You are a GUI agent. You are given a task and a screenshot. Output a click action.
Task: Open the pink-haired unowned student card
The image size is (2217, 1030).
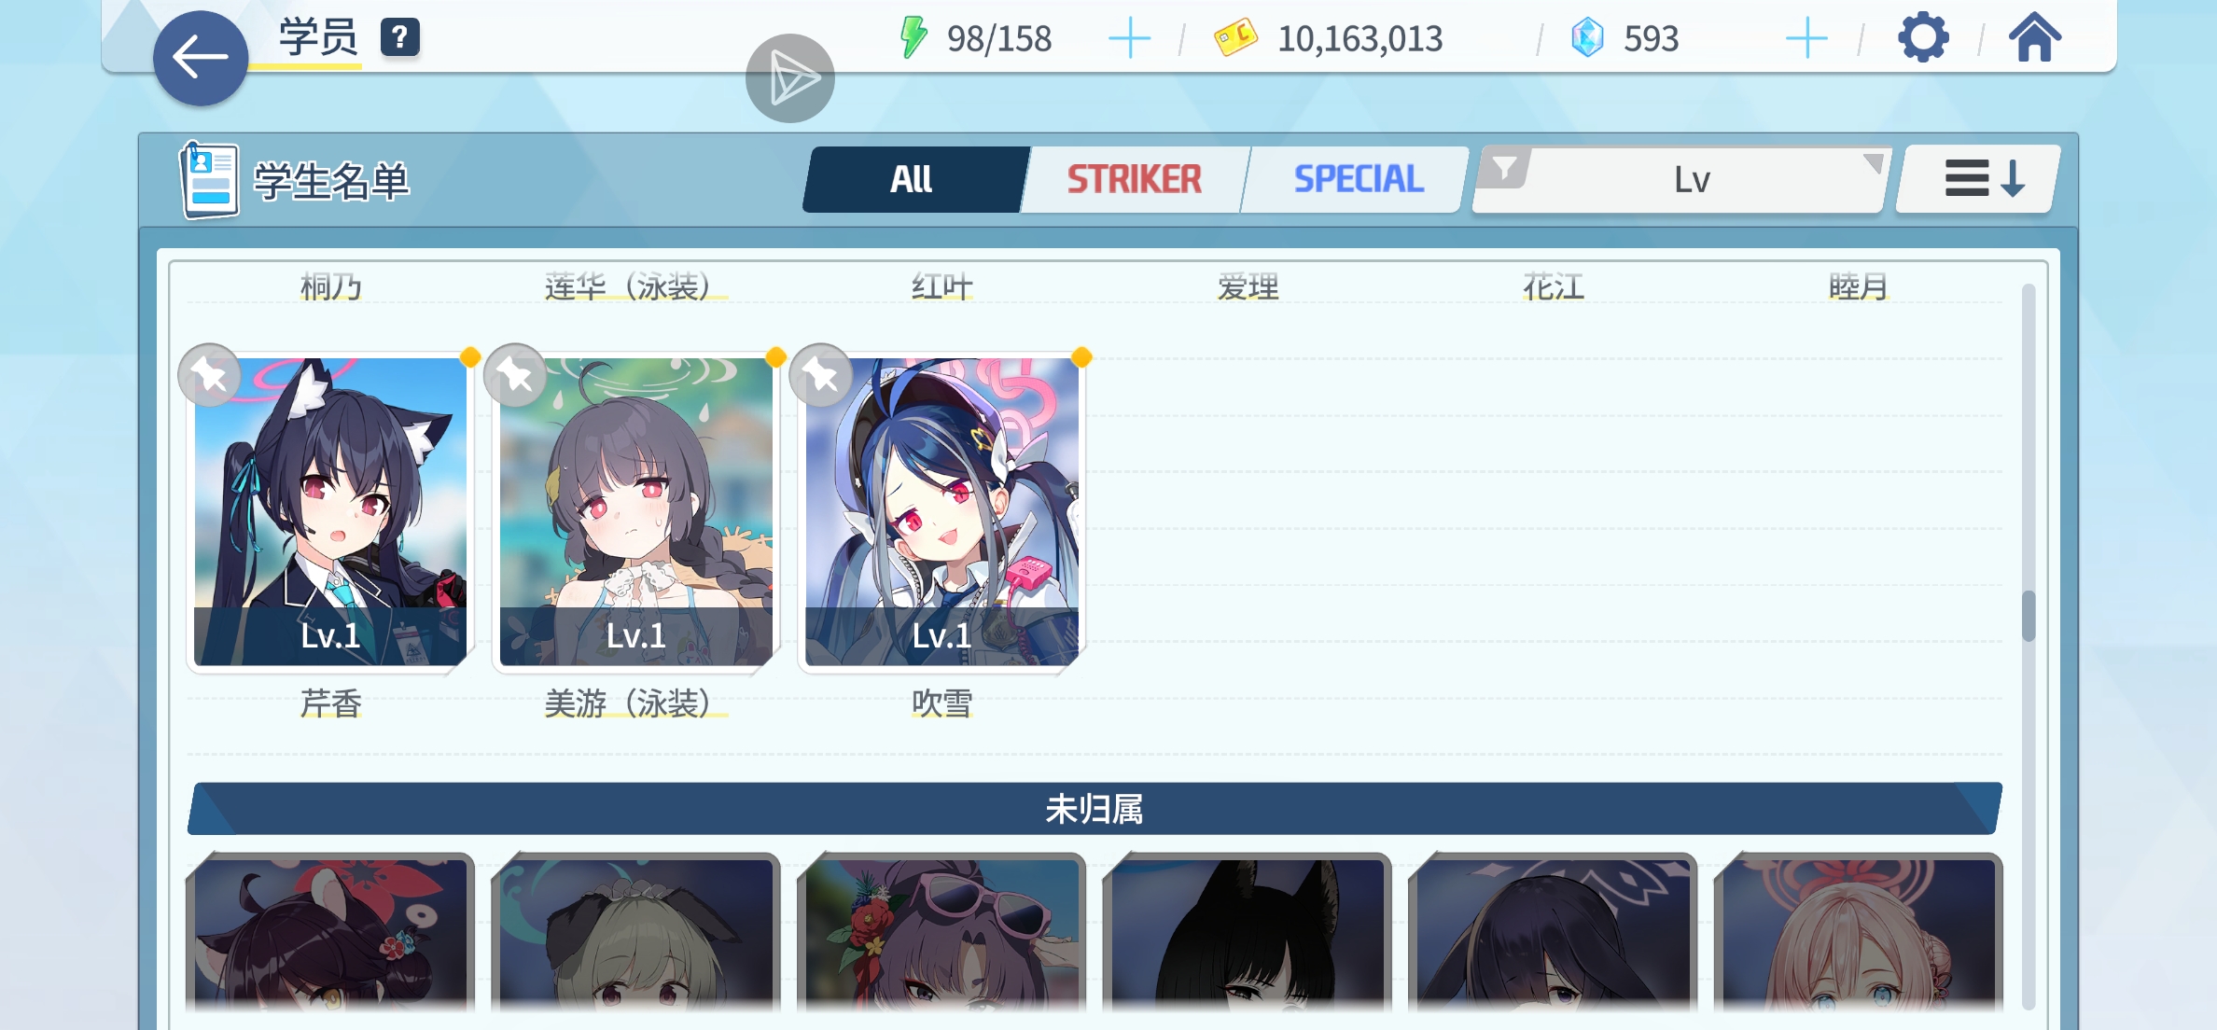1859,934
